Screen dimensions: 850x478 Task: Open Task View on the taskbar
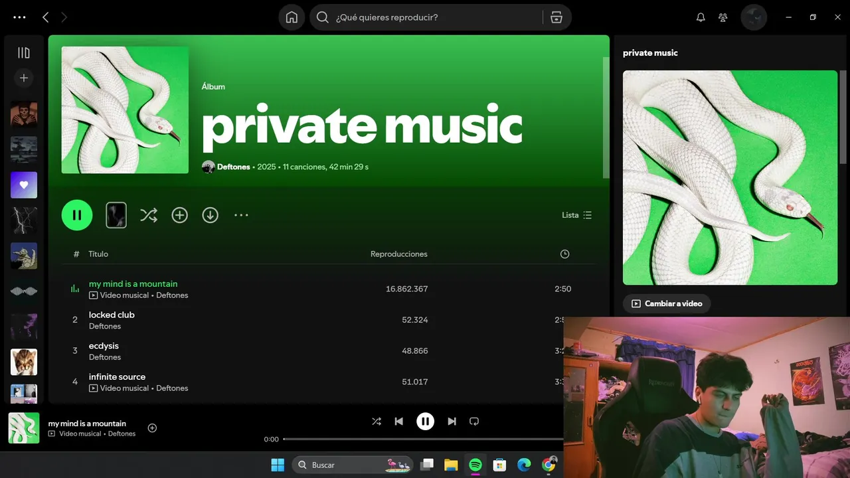pos(427,465)
